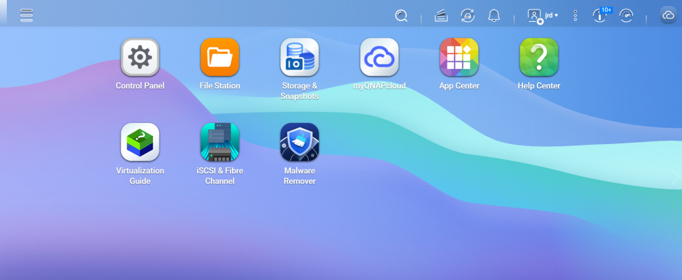Show event notifications bell
Screen dimensions: 682x280
(x=494, y=16)
